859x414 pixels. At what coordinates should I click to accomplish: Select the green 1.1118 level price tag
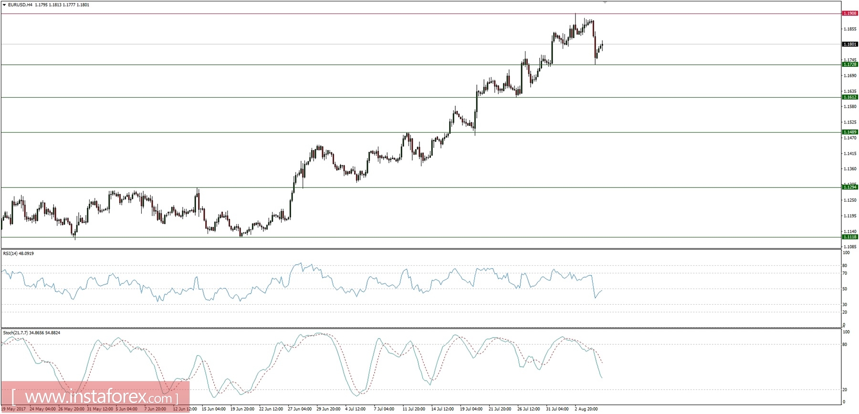tap(850, 237)
